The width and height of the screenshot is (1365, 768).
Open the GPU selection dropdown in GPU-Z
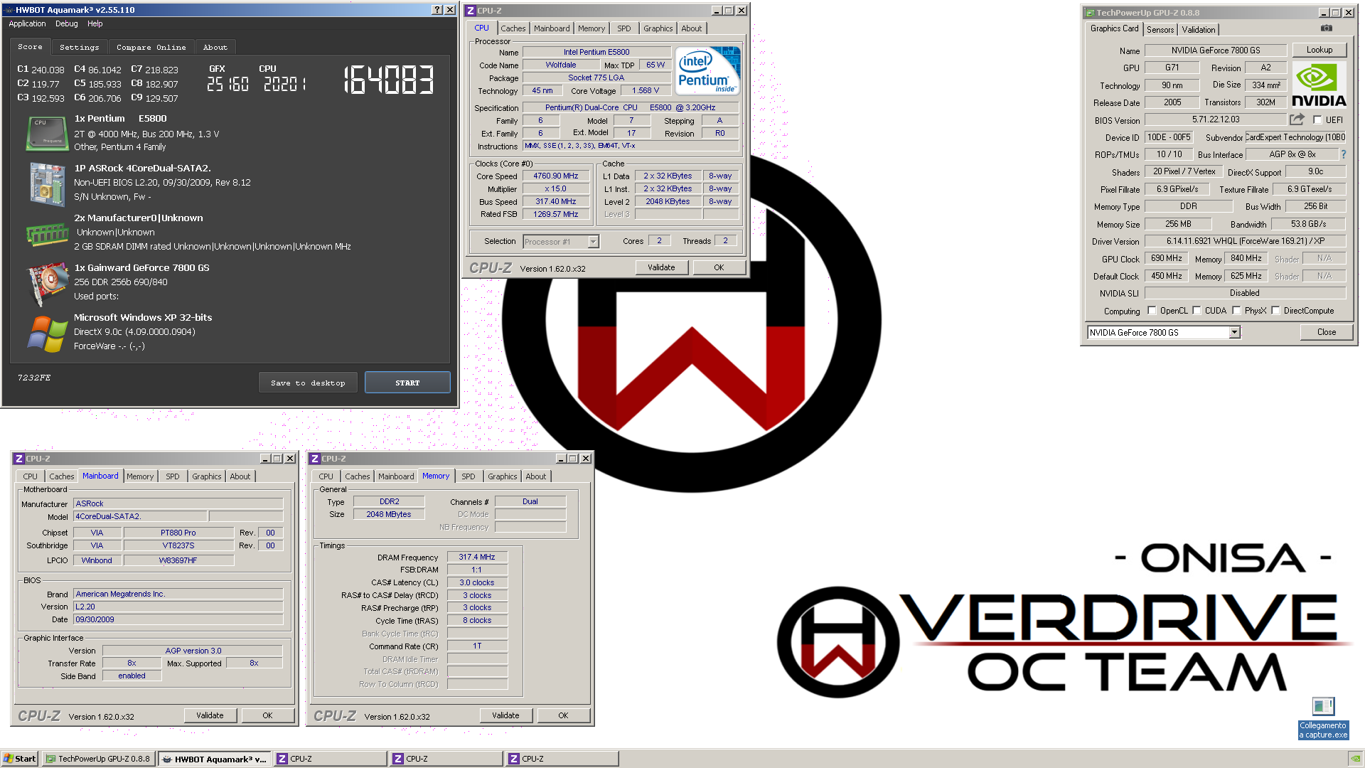[1234, 332]
